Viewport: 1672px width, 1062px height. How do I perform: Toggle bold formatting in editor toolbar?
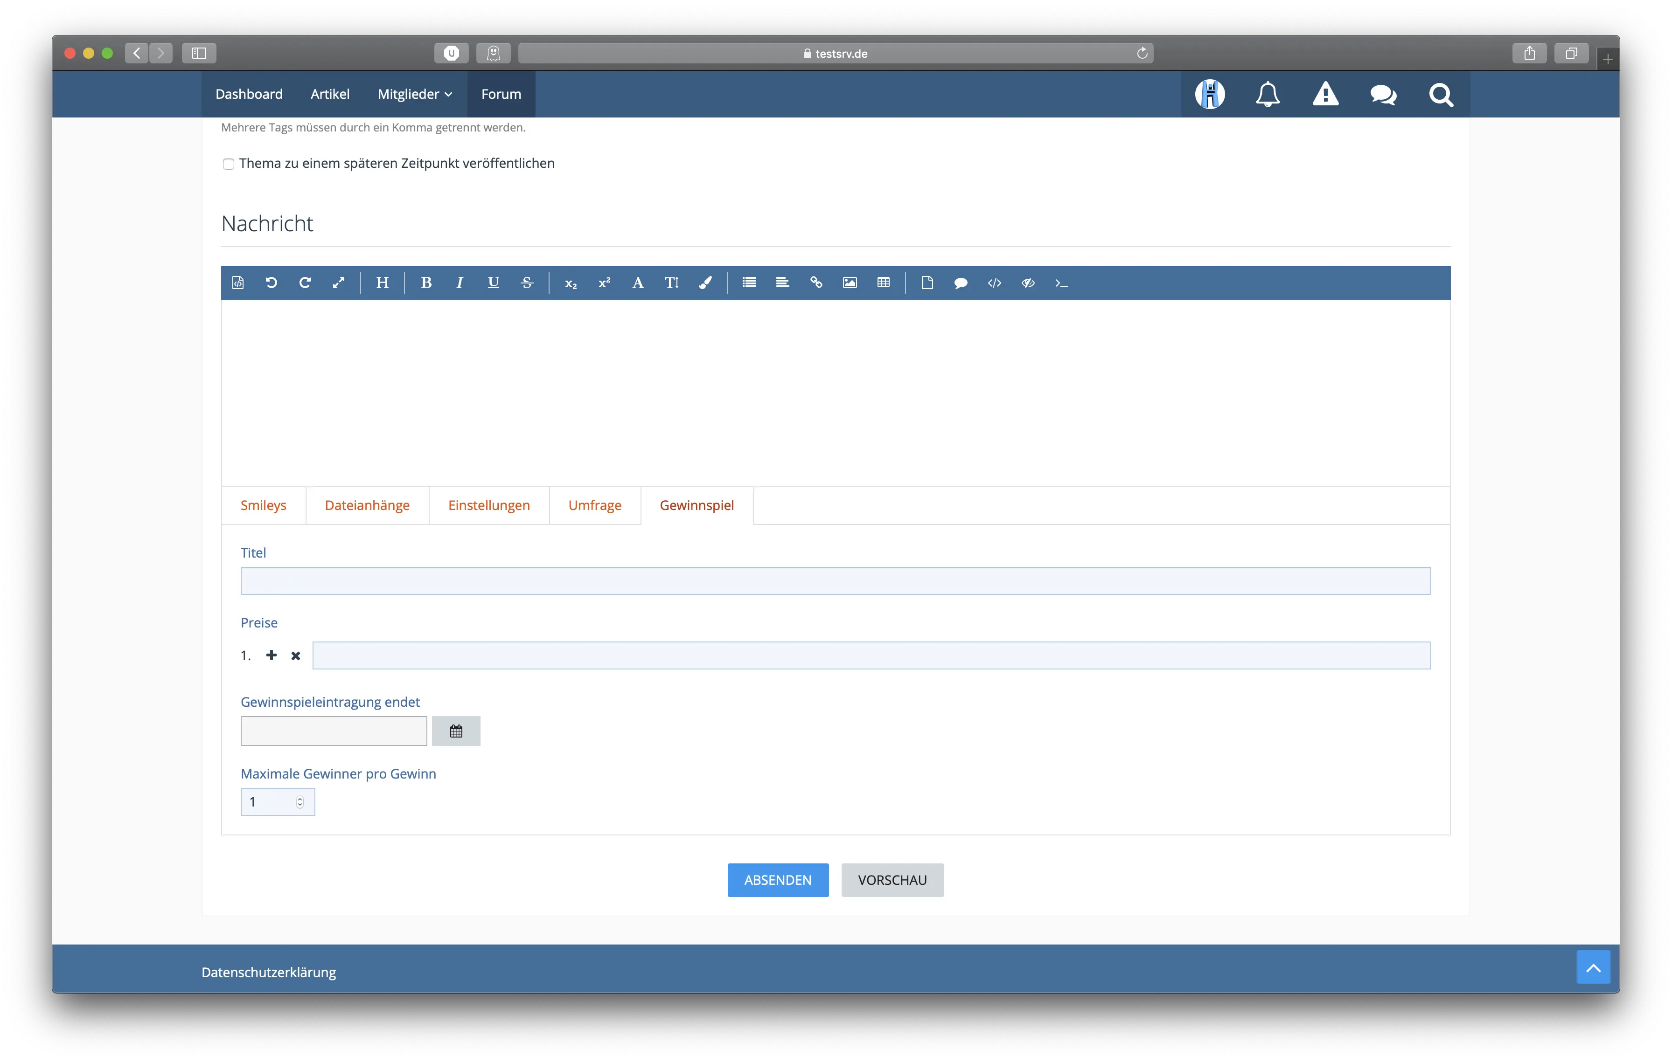click(x=426, y=283)
